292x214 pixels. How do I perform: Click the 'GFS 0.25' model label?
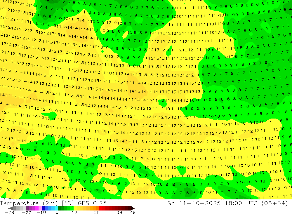tap(92, 203)
